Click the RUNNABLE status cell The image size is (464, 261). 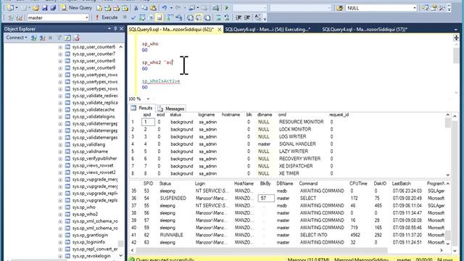point(171,235)
